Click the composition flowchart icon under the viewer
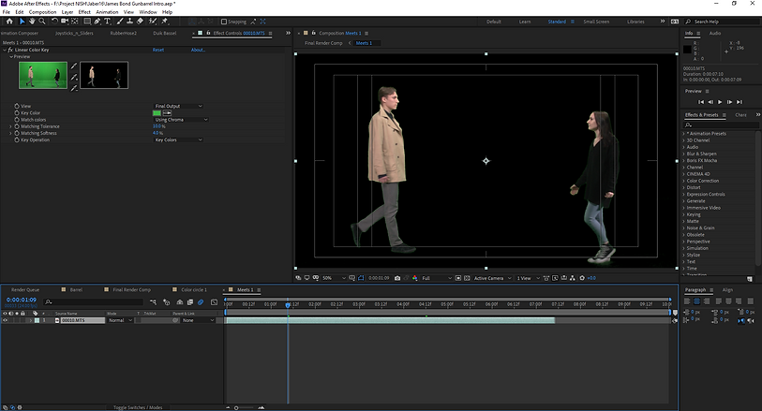The image size is (762, 411). pos(573,278)
